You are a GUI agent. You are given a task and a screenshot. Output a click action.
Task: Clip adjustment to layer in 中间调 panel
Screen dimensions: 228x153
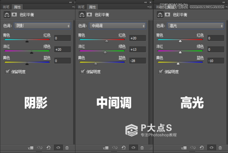click(106, 148)
